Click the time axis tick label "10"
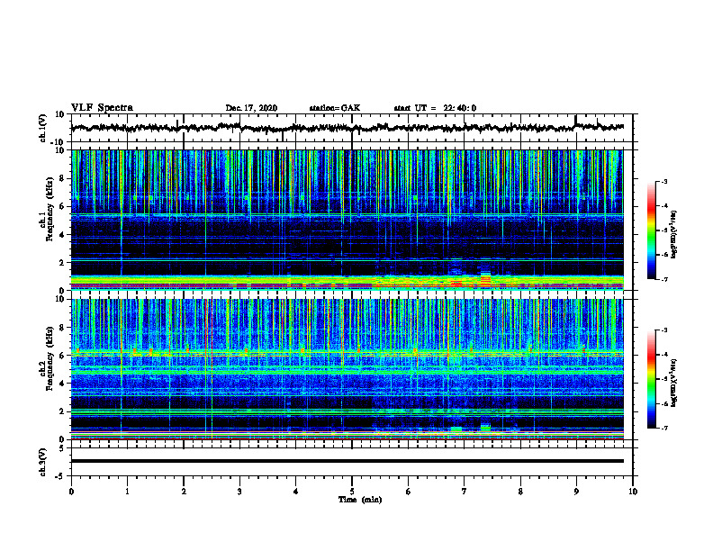 pyautogui.click(x=633, y=492)
